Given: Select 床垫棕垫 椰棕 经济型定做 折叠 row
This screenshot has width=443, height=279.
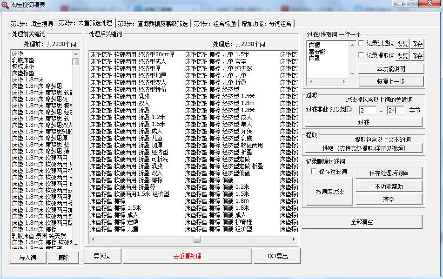Looking at the screenshot, I should point(224,166).
